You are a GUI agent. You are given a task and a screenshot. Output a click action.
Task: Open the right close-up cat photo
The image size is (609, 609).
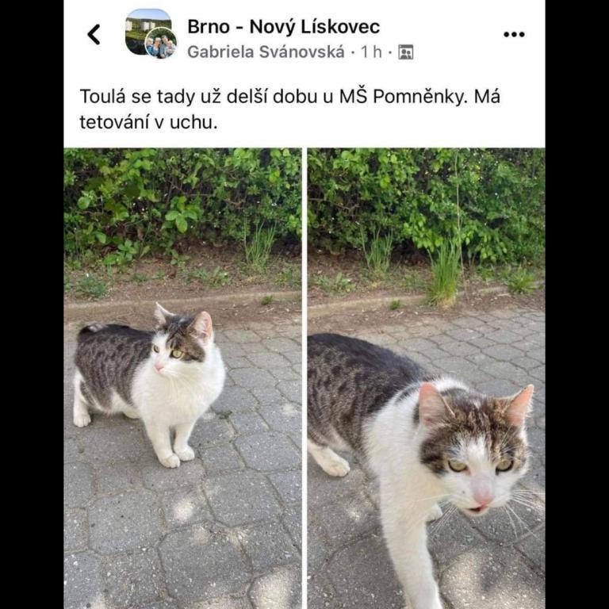point(426,378)
